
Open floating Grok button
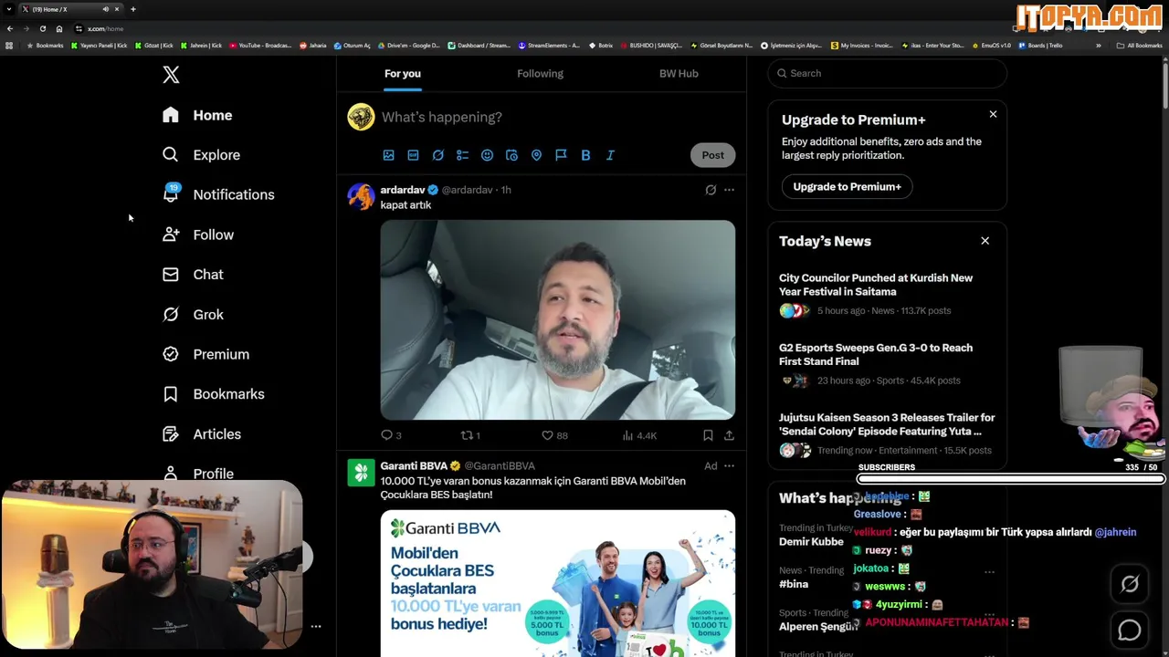(x=1130, y=585)
